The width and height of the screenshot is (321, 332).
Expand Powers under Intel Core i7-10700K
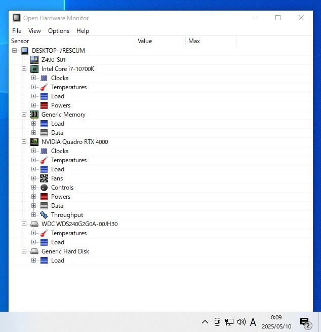coord(33,105)
